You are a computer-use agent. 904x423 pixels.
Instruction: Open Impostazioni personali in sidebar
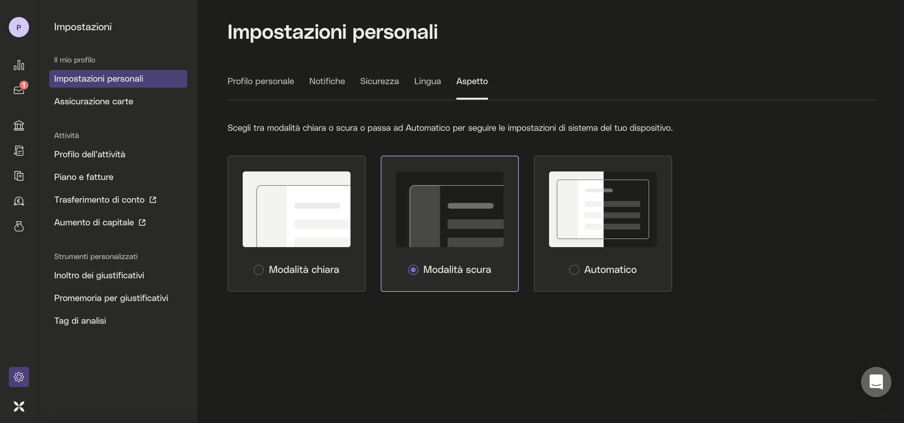point(118,78)
